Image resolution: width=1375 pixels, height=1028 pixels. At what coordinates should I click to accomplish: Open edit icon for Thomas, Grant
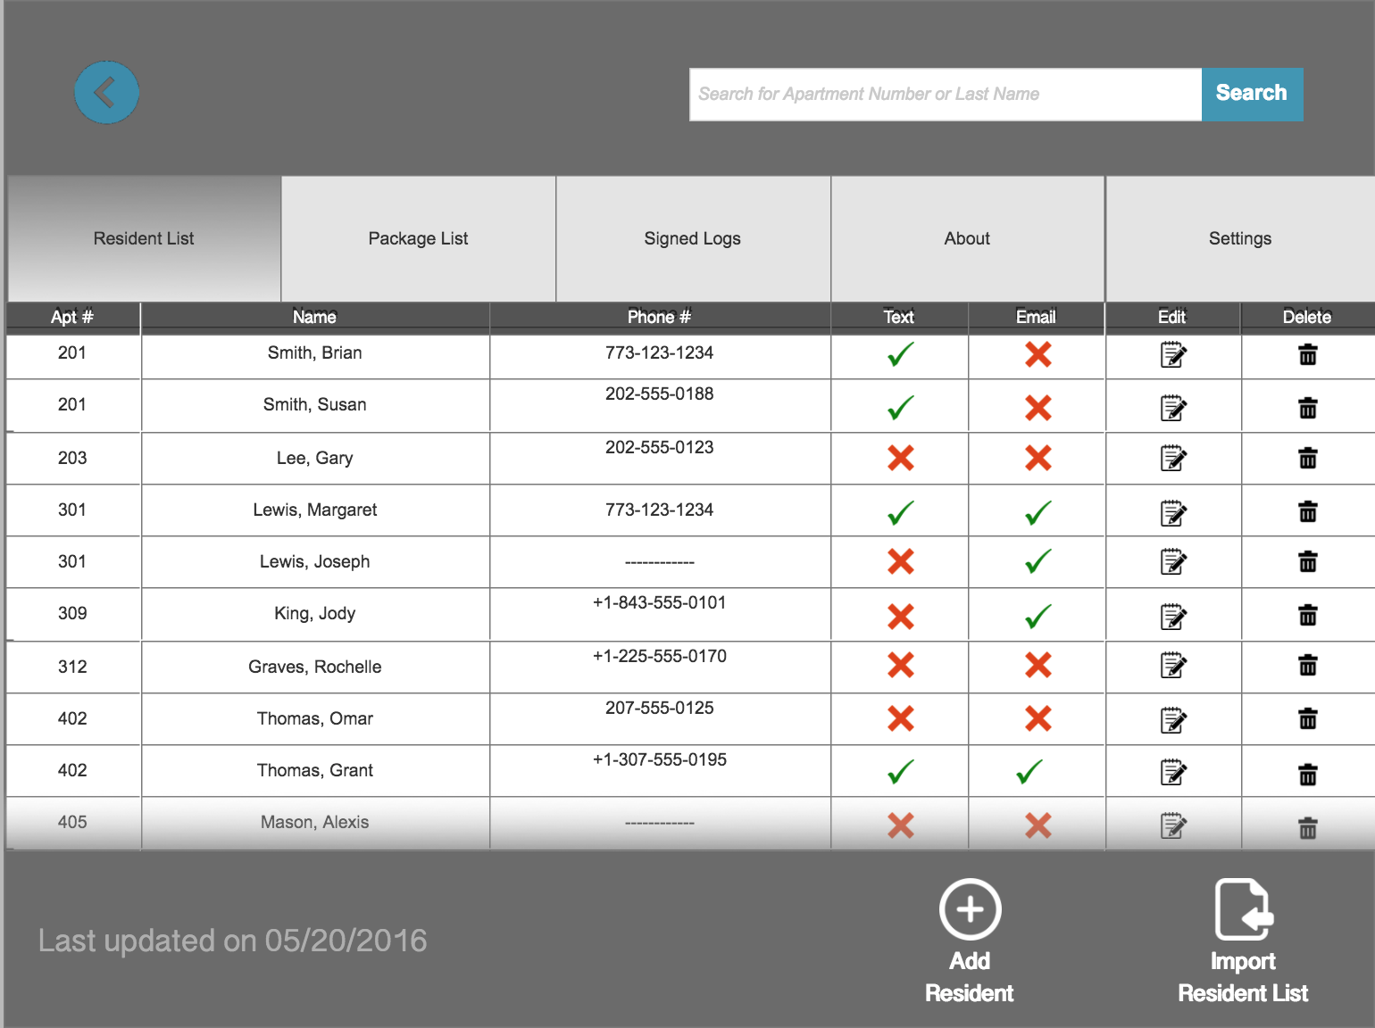pos(1173,773)
